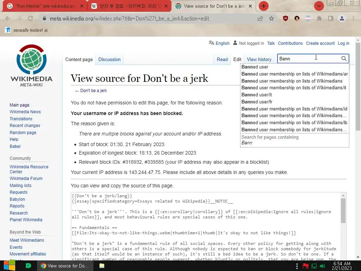Click the Chrome taskbar button 'View source for Do...'
The image size is (361, 271).
coord(65,266)
